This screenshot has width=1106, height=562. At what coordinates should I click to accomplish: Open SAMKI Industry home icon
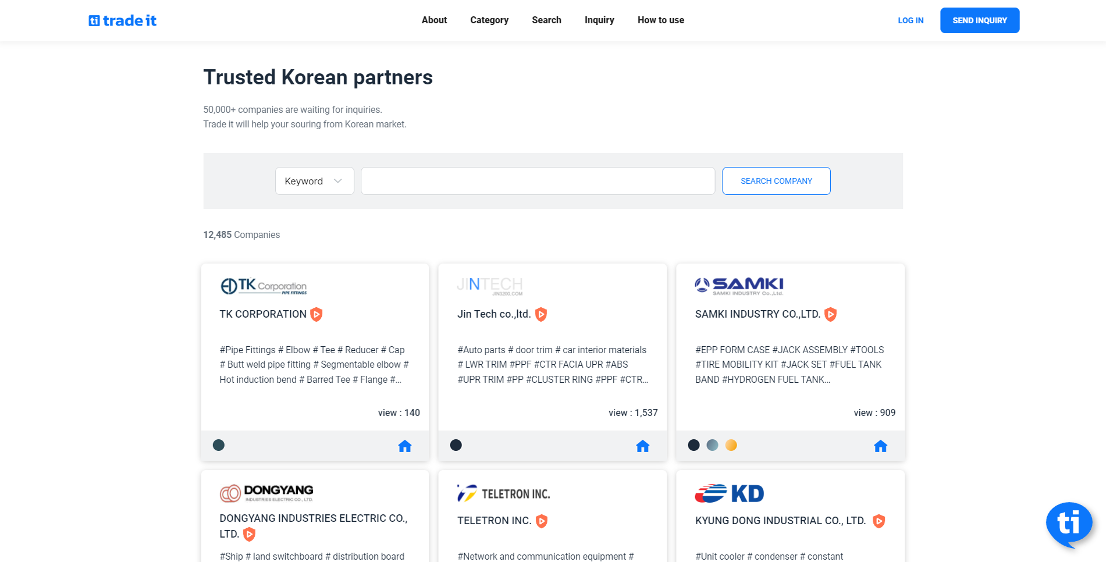pyautogui.click(x=880, y=446)
